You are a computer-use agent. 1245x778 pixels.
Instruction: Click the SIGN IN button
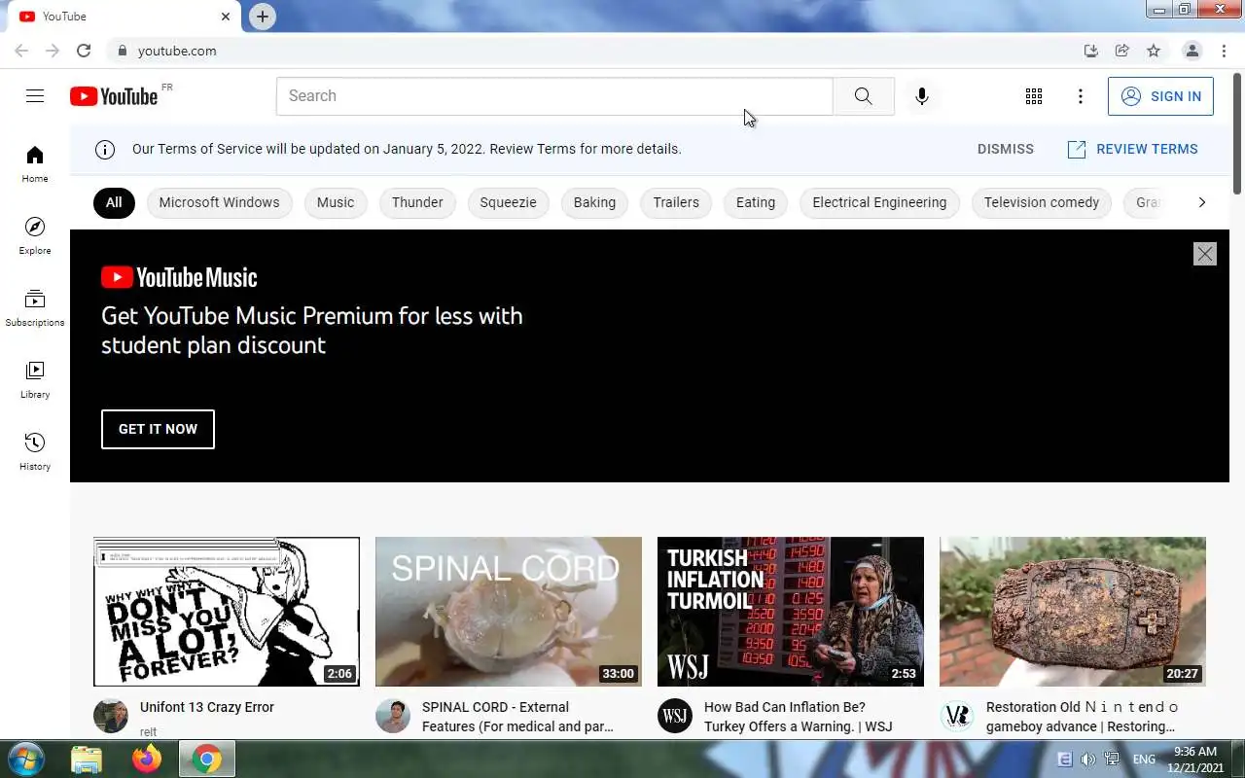tap(1160, 96)
